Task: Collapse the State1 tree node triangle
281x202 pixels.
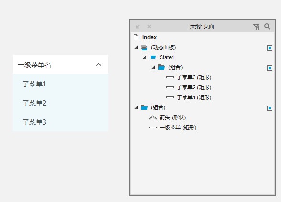Action: [145, 57]
